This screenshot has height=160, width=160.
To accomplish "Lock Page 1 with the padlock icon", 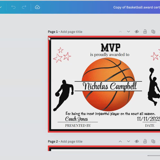I will tap(145, 31).
